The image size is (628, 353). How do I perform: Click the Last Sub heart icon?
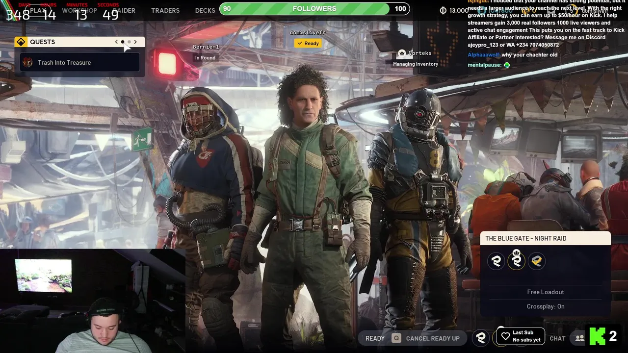506,336
